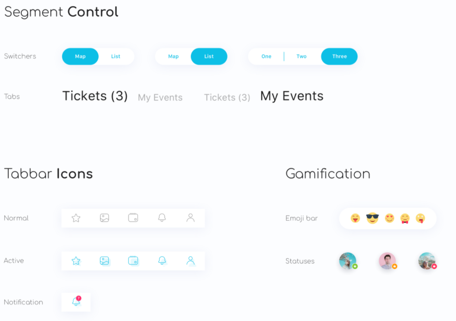
Task: Select the gallery image icon in Normal row
Action: [105, 218]
